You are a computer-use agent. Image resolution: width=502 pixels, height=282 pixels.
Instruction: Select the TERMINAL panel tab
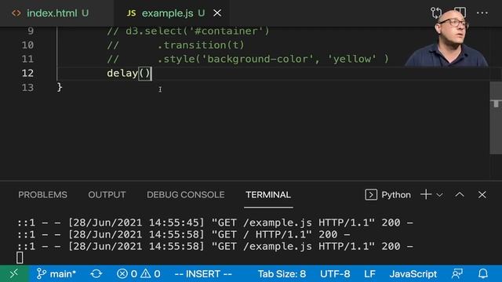pyautogui.click(x=268, y=195)
